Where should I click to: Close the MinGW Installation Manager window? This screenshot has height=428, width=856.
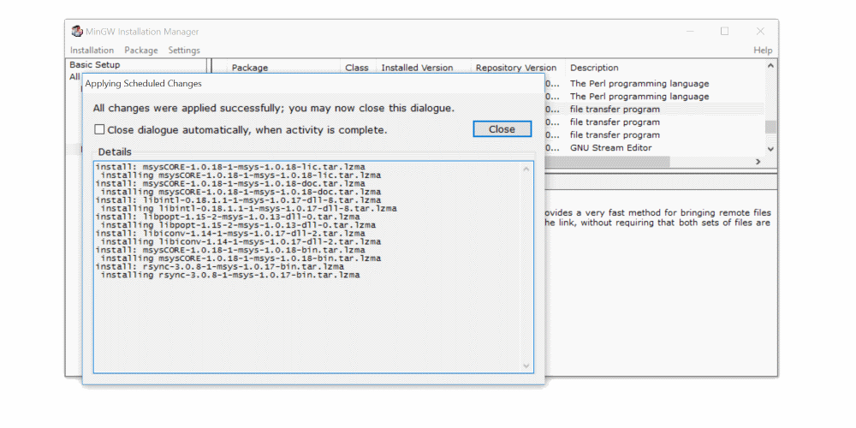[x=760, y=31]
